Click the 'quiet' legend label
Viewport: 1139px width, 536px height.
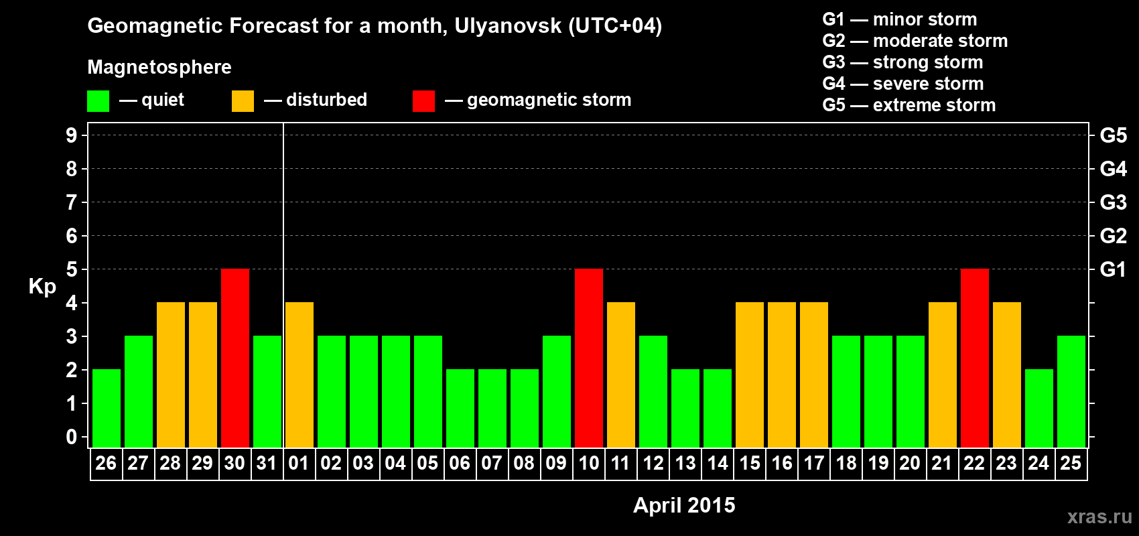tap(163, 100)
